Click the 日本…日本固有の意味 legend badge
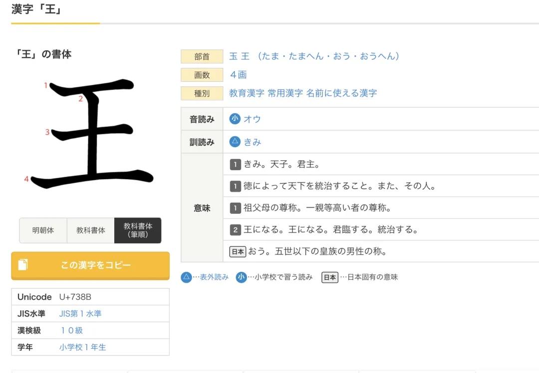 click(x=331, y=277)
